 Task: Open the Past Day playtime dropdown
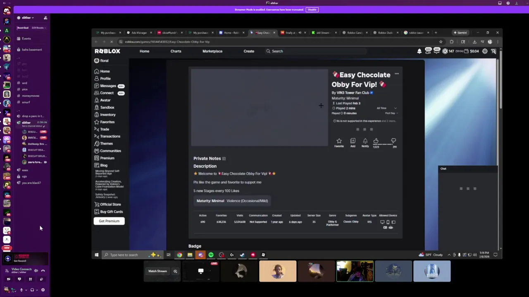391,113
